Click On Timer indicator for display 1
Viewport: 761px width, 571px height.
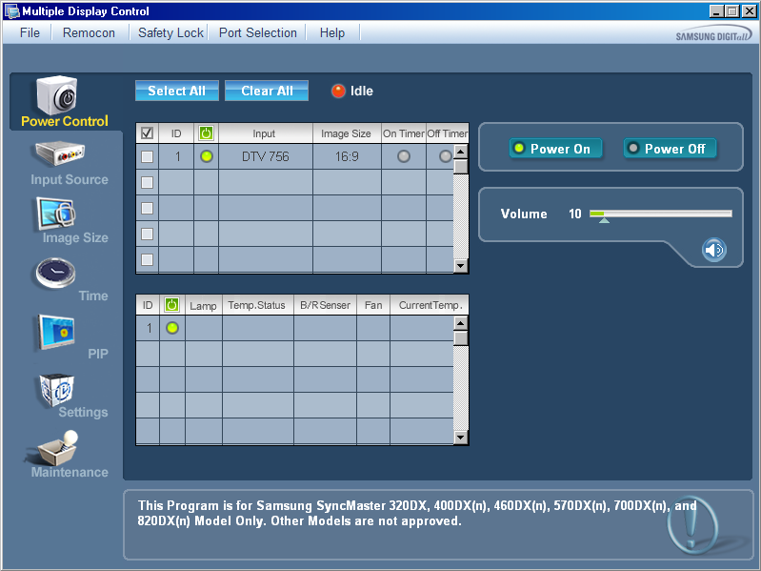click(403, 156)
